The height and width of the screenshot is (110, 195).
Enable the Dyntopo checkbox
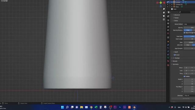(174, 58)
